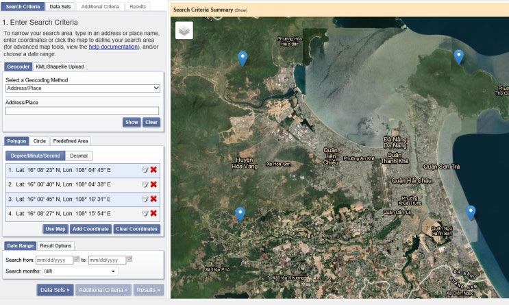Click the lower-left map marker pin

pyautogui.click(x=240, y=214)
